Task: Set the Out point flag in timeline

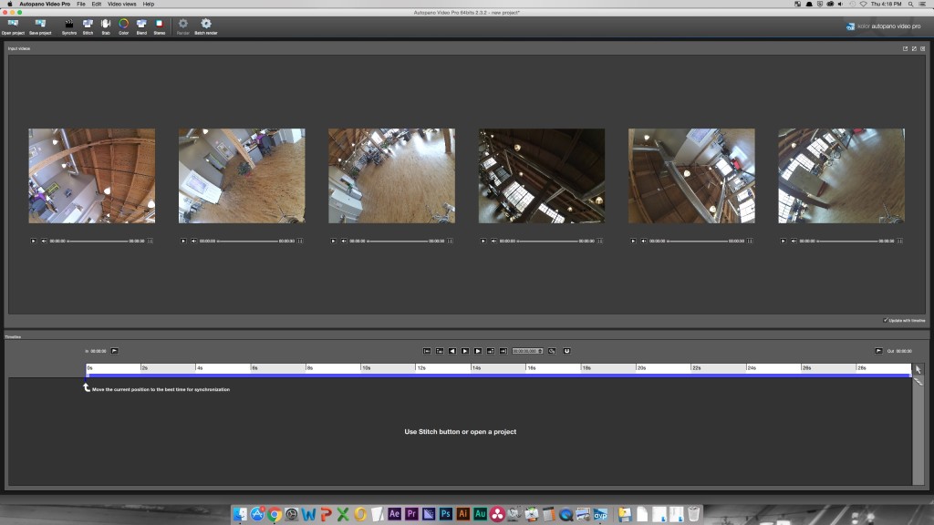Action: point(878,351)
